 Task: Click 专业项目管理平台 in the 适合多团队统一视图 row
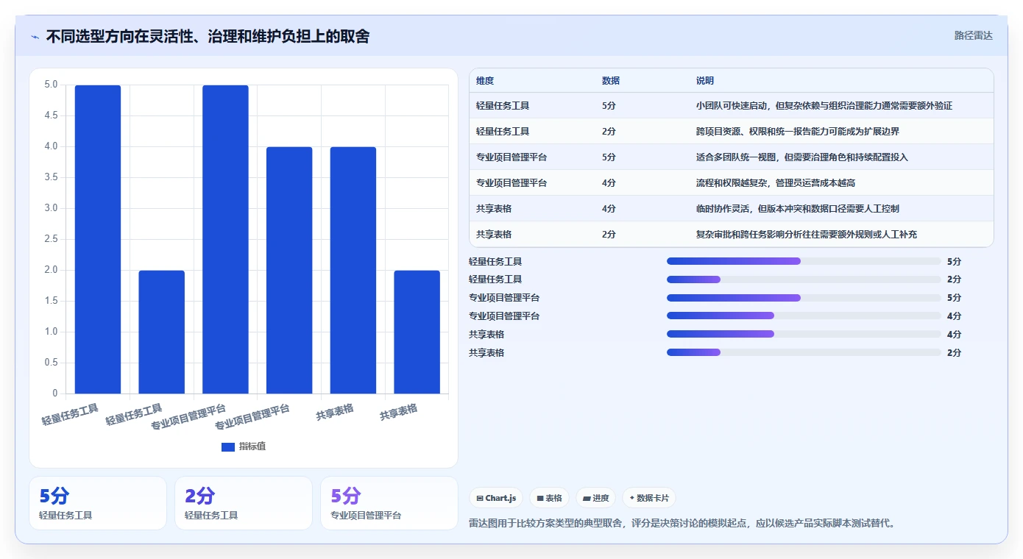(x=511, y=157)
